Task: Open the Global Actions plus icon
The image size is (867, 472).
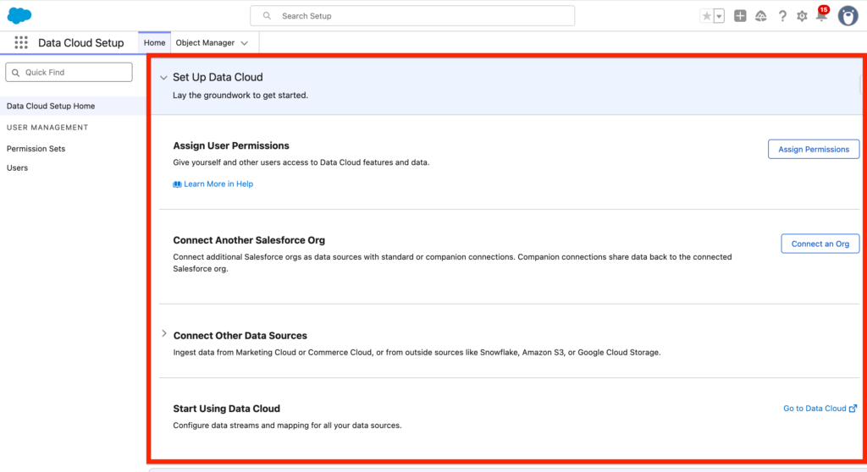Action: coord(740,16)
